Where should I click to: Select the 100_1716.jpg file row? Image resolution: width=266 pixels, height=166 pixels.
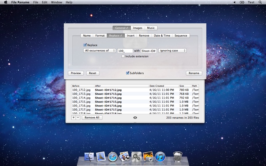tap(135, 106)
